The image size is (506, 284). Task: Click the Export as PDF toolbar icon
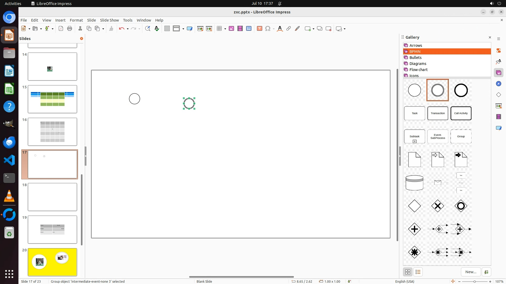coord(61,29)
